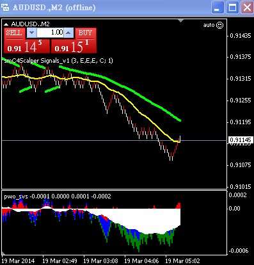Click the SELL button
The width and height of the screenshot is (254, 265).
tap(14, 33)
